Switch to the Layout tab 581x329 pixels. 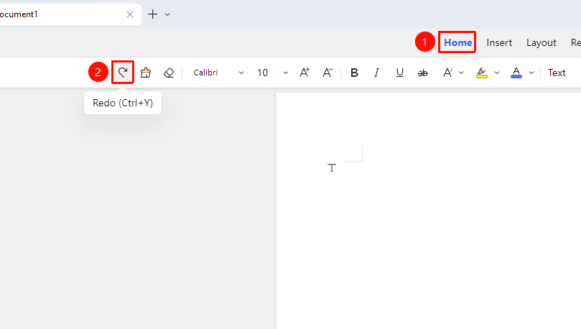tap(542, 42)
